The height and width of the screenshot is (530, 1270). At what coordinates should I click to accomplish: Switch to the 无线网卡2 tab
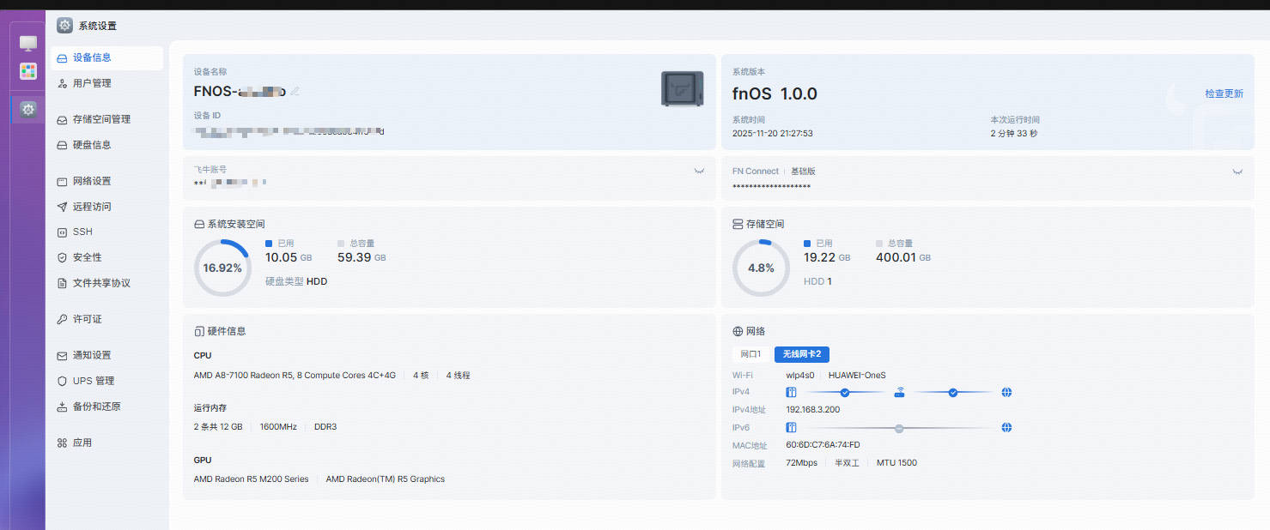coord(802,354)
